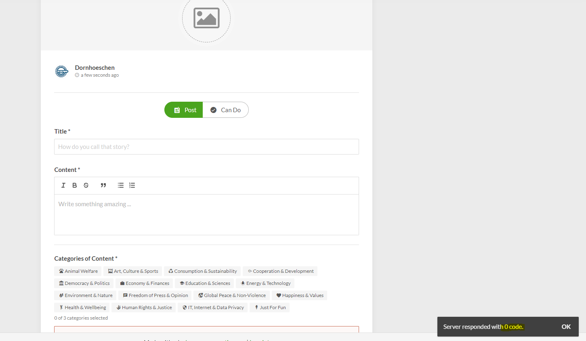The width and height of the screenshot is (586, 341).
Task: Click the 'a few seconds ago' timestamp
Action: [100, 75]
